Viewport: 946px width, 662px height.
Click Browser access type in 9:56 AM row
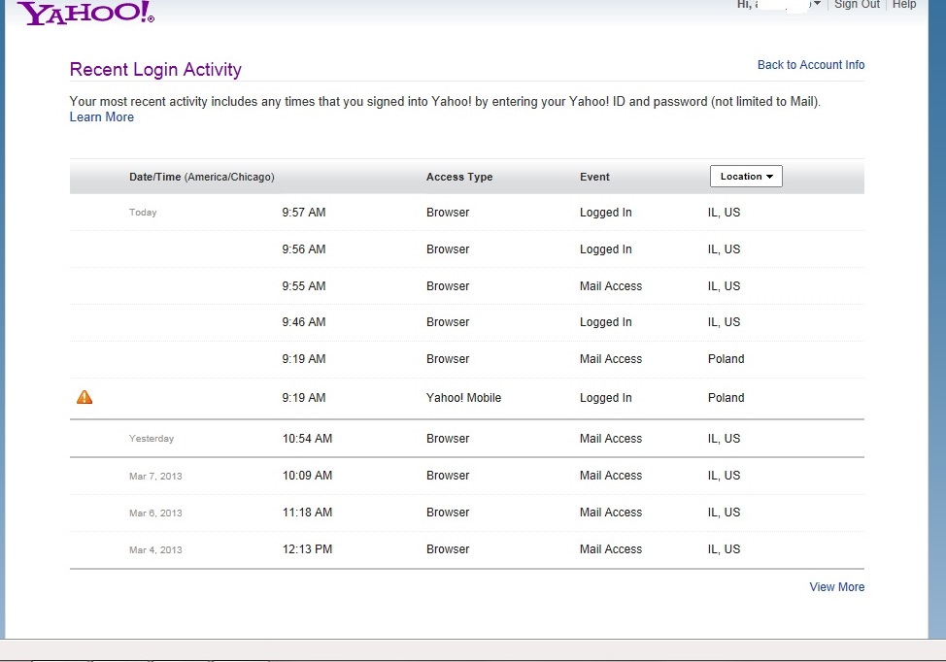[x=448, y=249]
